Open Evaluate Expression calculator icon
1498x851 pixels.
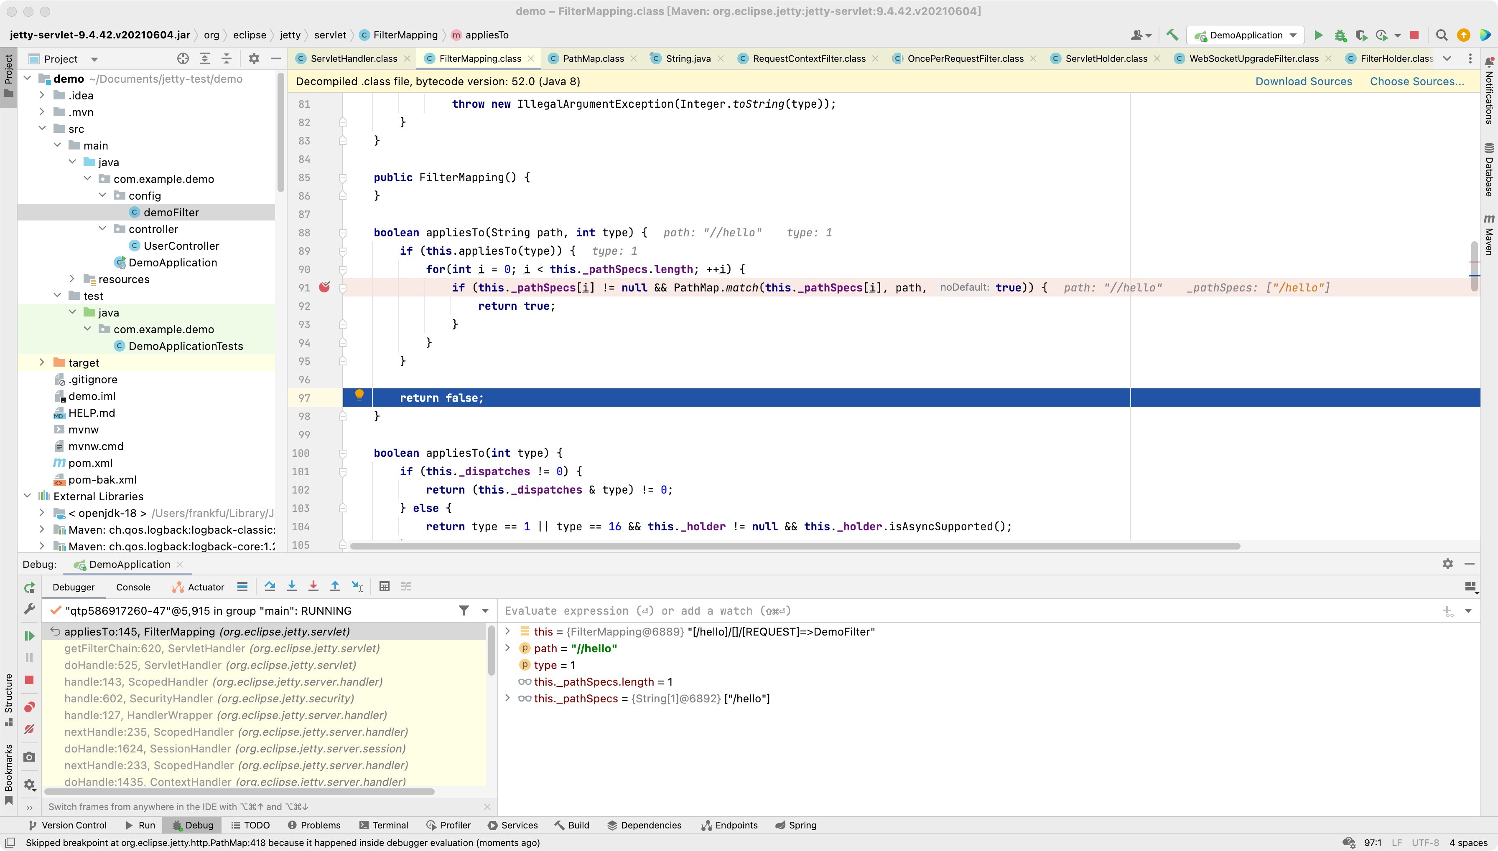pyautogui.click(x=384, y=586)
